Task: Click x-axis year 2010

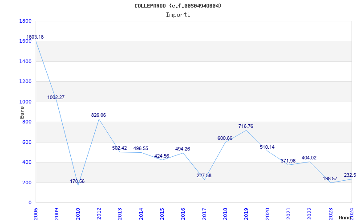Action: [78, 214]
